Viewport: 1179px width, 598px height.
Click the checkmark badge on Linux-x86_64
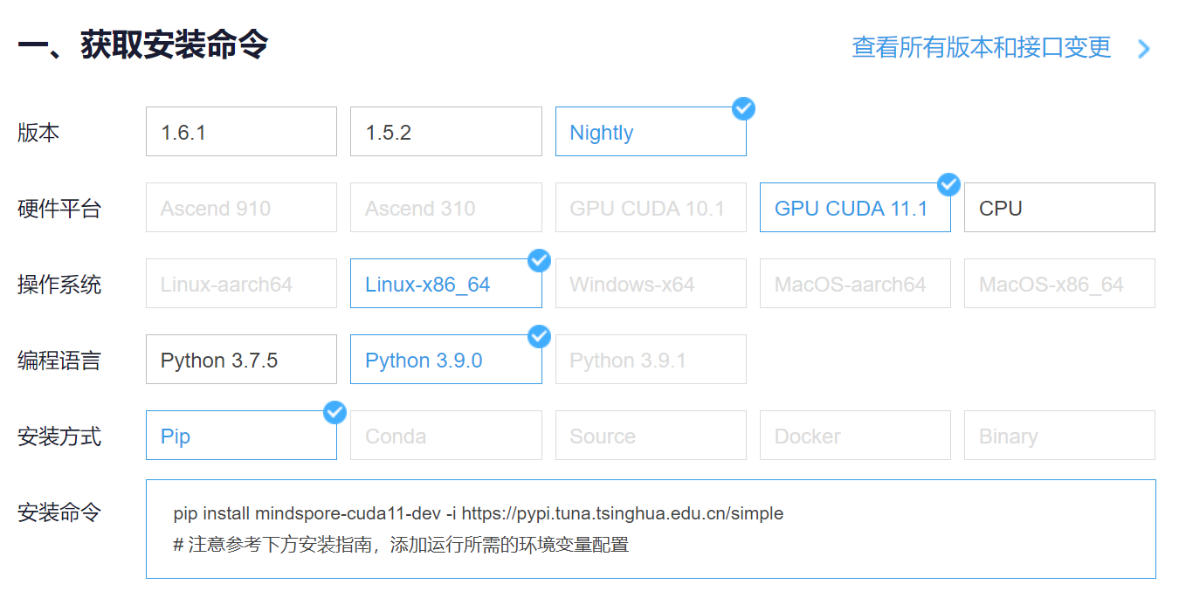pos(539,260)
